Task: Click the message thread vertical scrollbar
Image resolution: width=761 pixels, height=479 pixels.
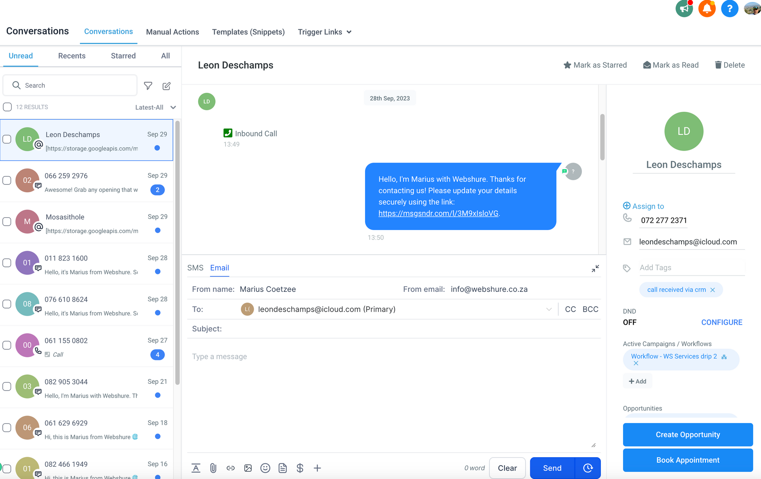Action: [x=602, y=137]
